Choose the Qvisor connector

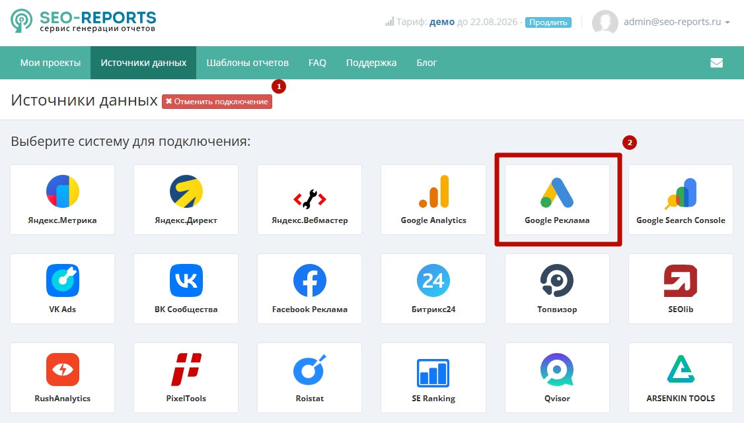point(557,377)
